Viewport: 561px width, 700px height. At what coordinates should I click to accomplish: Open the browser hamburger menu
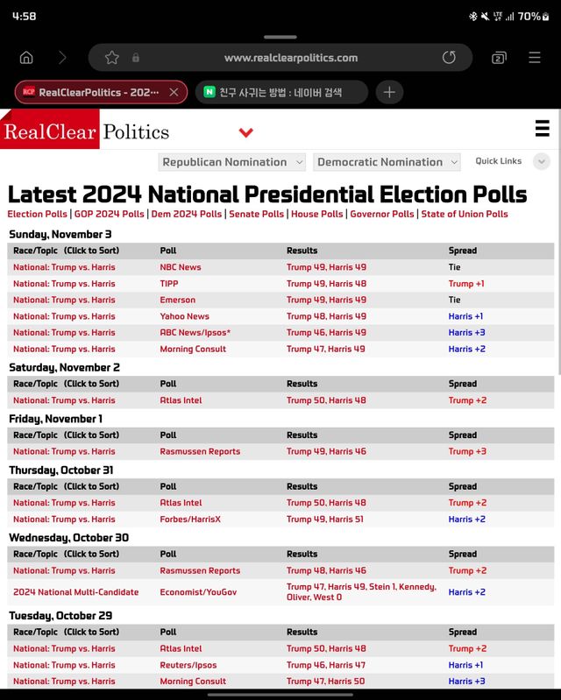coord(534,58)
